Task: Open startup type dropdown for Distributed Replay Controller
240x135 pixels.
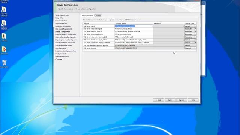Action: (x=195, y=43)
